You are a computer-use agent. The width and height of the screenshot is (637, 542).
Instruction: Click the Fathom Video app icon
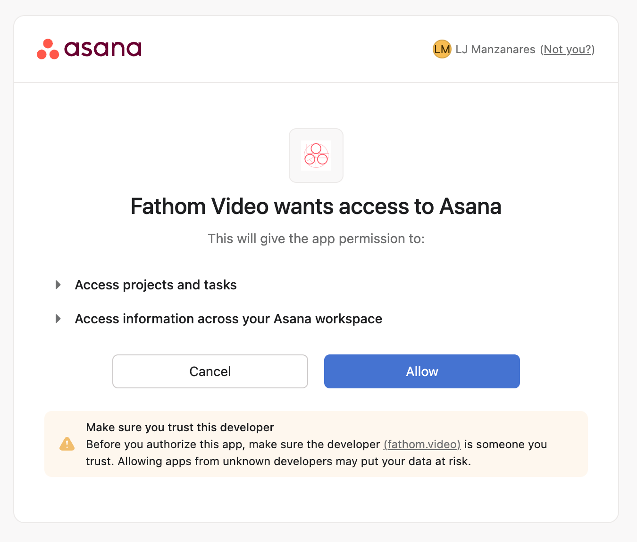[x=316, y=156]
